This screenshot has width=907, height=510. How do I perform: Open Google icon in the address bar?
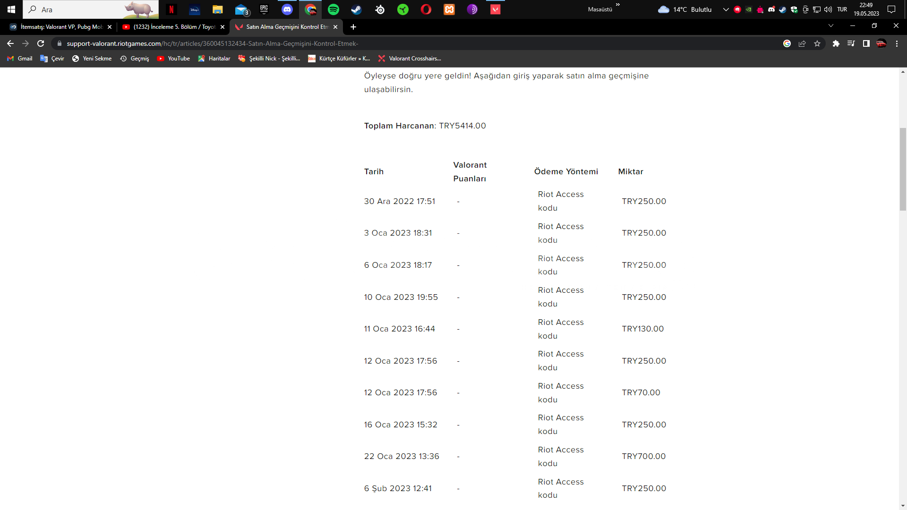click(787, 43)
